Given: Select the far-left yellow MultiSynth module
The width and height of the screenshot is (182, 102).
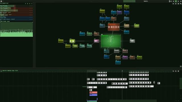Looking at the screenshot, I should pos(61,41).
